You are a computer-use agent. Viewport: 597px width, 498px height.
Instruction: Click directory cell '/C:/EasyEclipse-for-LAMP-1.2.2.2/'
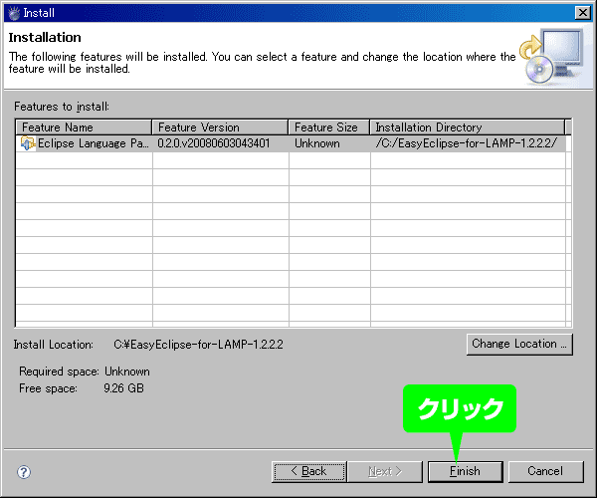click(467, 143)
